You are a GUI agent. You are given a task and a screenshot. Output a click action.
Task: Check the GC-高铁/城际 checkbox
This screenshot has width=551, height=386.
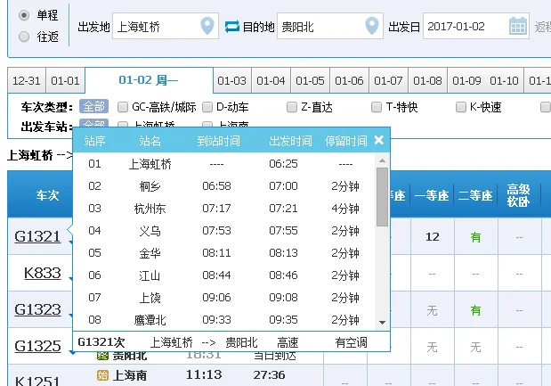pyautogui.click(x=123, y=107)
